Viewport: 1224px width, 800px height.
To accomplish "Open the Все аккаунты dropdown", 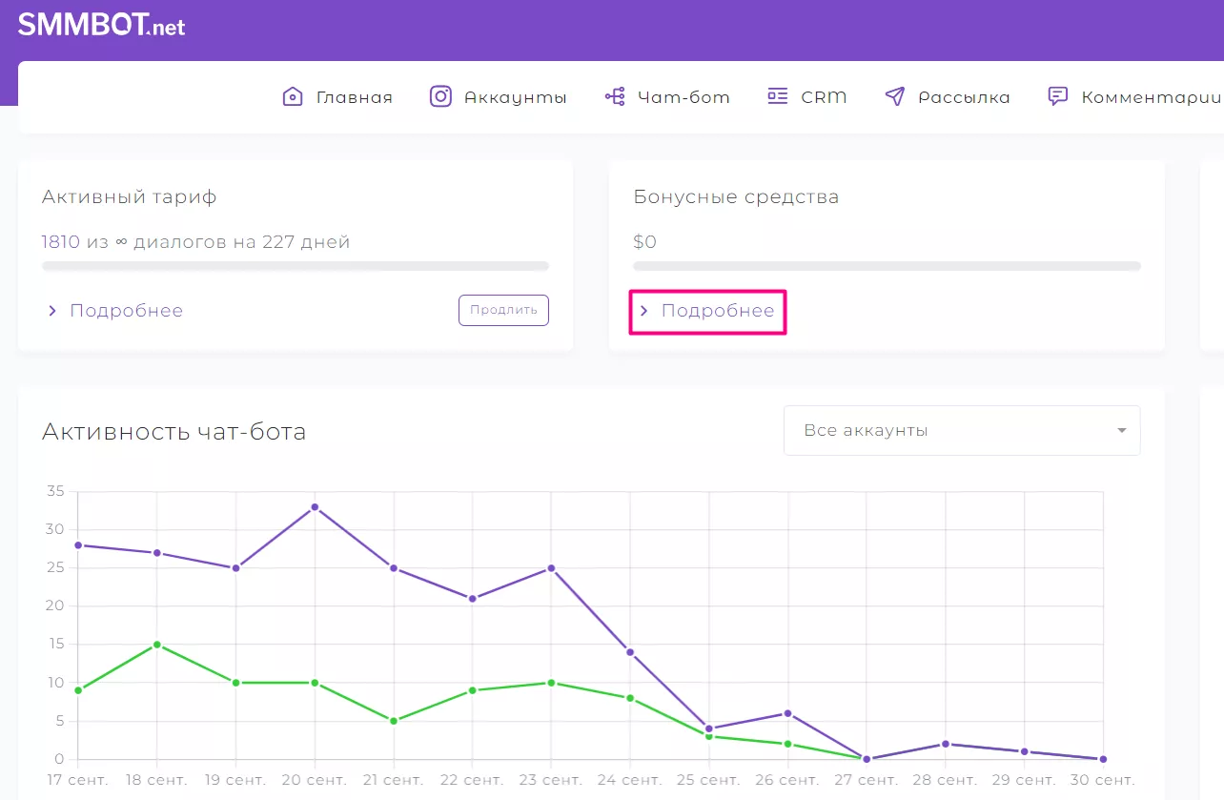I will point(962,431).
